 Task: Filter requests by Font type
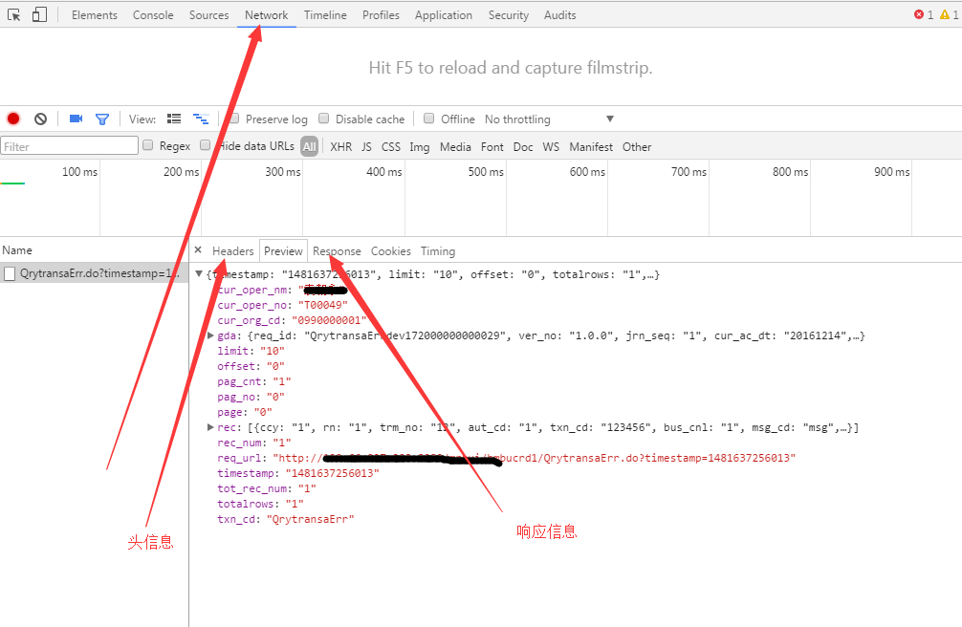[x=492, y=146]
